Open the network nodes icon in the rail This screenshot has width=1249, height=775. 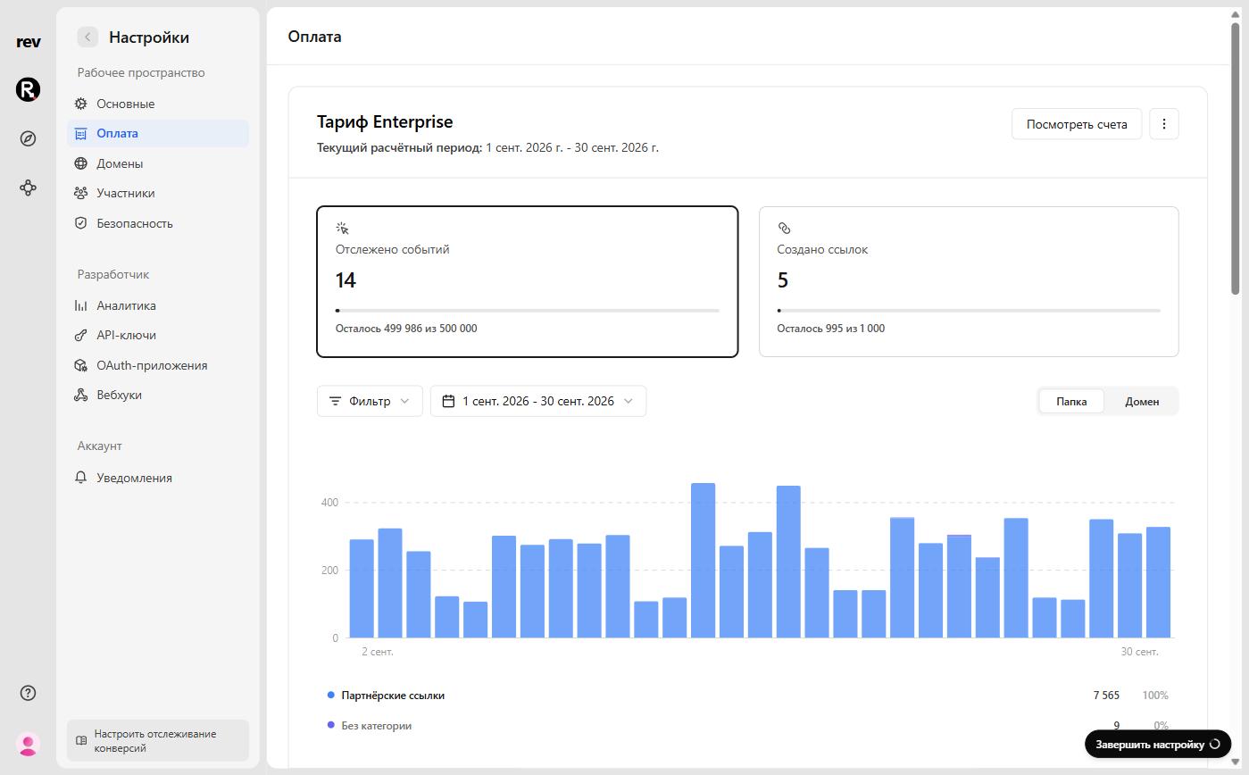tap(28, 187)
